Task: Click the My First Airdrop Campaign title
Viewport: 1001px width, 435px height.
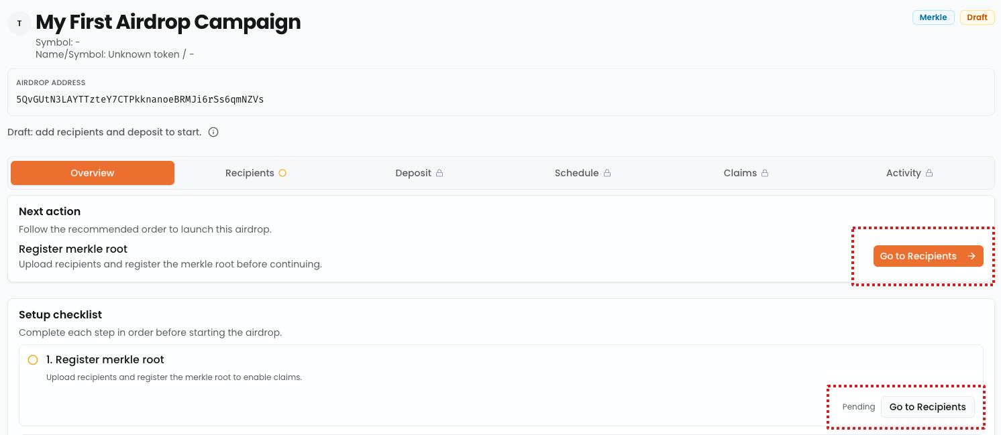Action: tap(168, 22)
